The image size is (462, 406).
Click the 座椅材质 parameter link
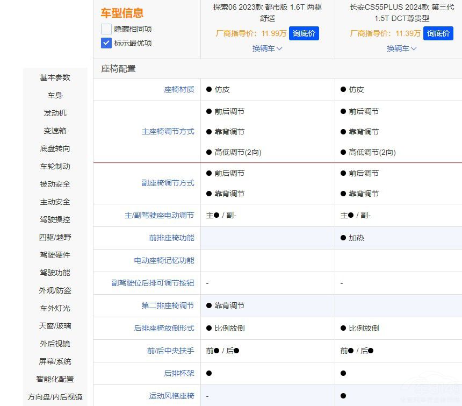(179, 90)
